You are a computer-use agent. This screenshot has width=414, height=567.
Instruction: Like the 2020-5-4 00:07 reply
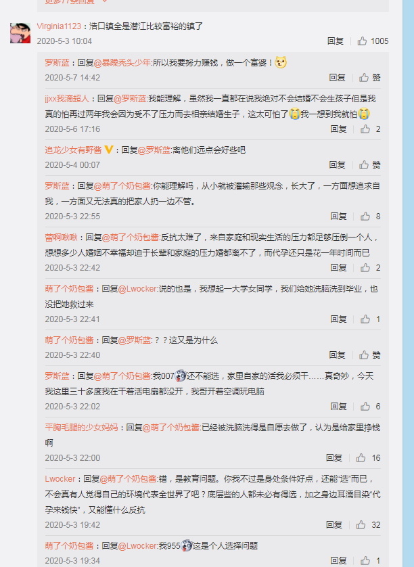point(369,165)
